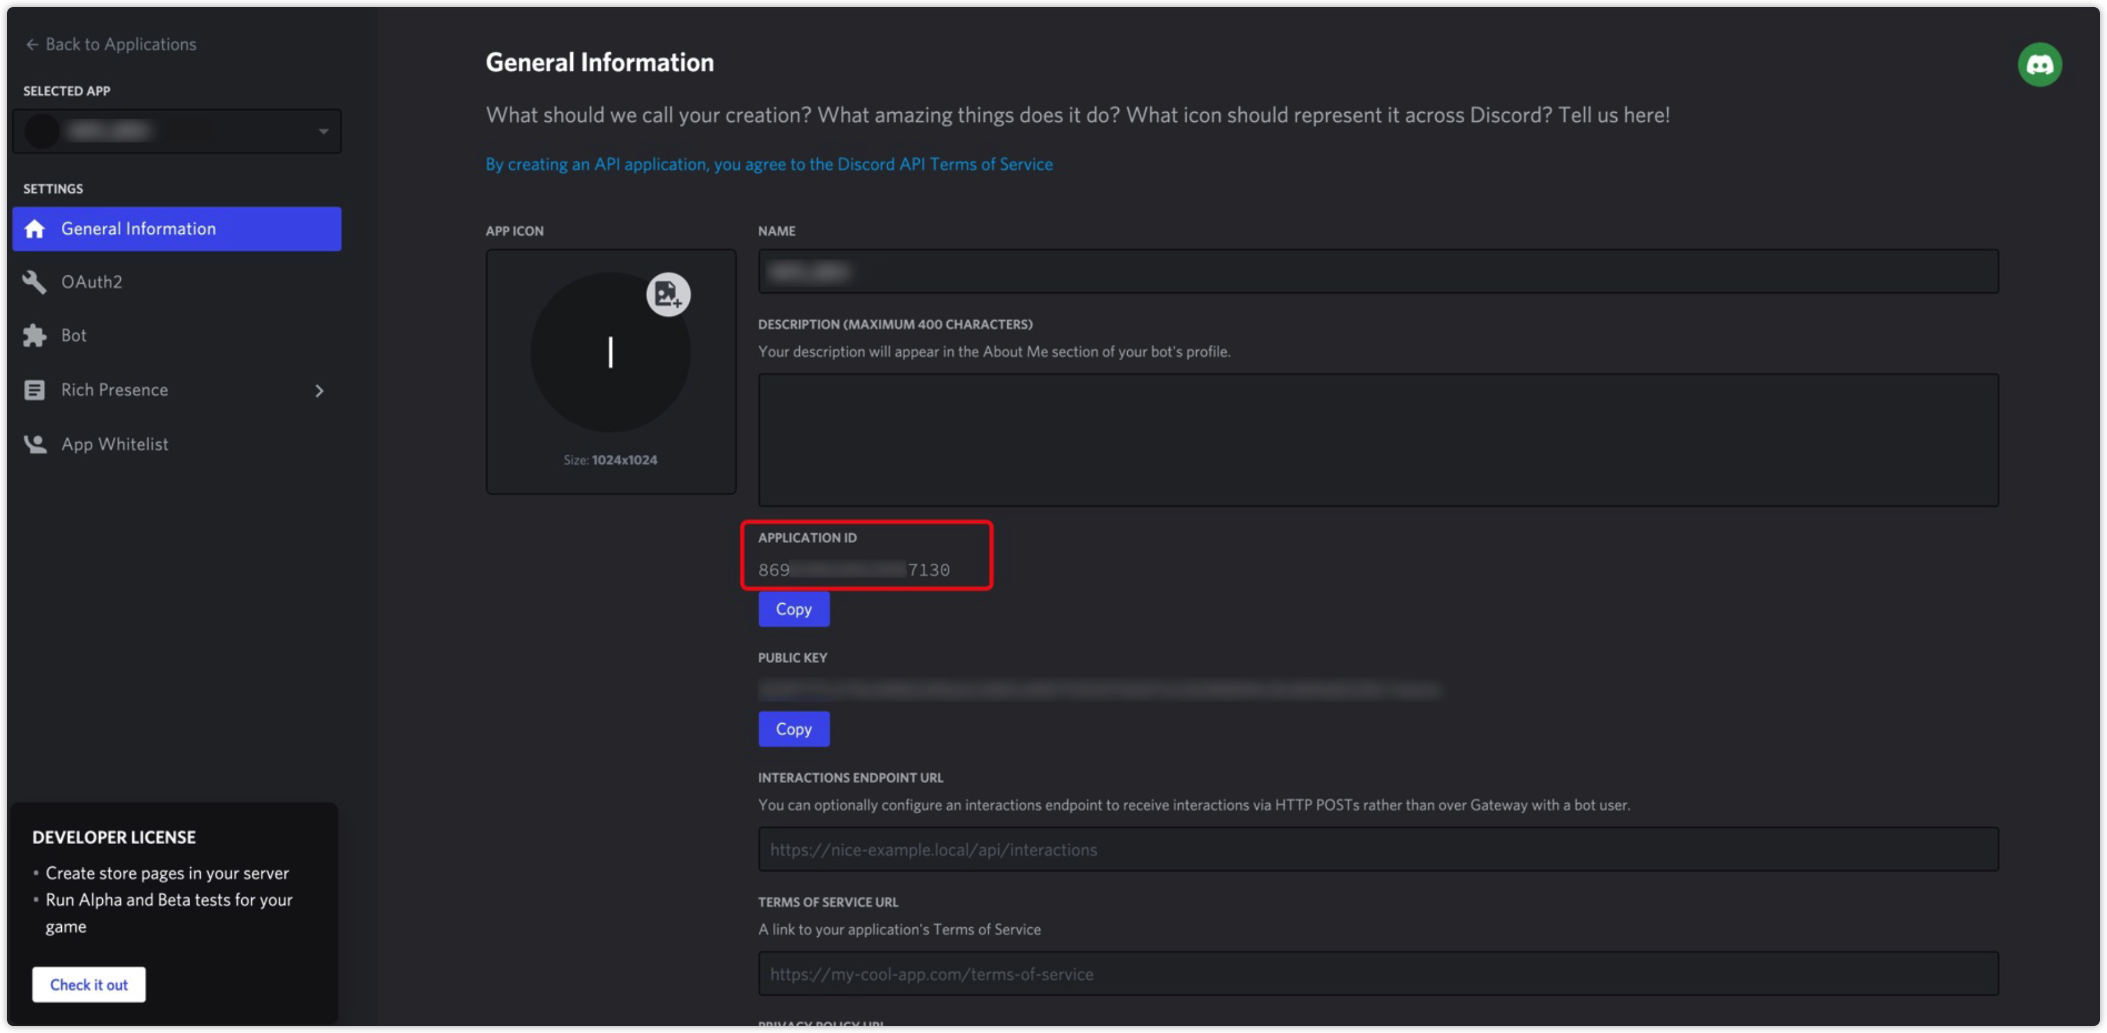The height and width of the screenshot is (1033, 2107).
Task: Open the Rich Presence section
Action: click(115, 390)
